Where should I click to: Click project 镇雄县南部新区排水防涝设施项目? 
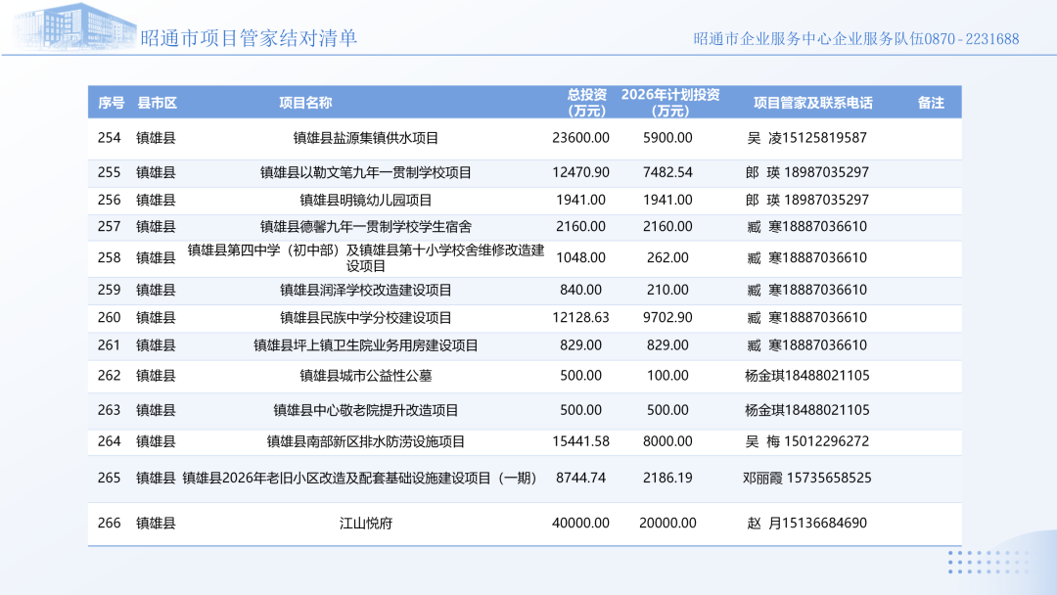[x=366, y=442]
